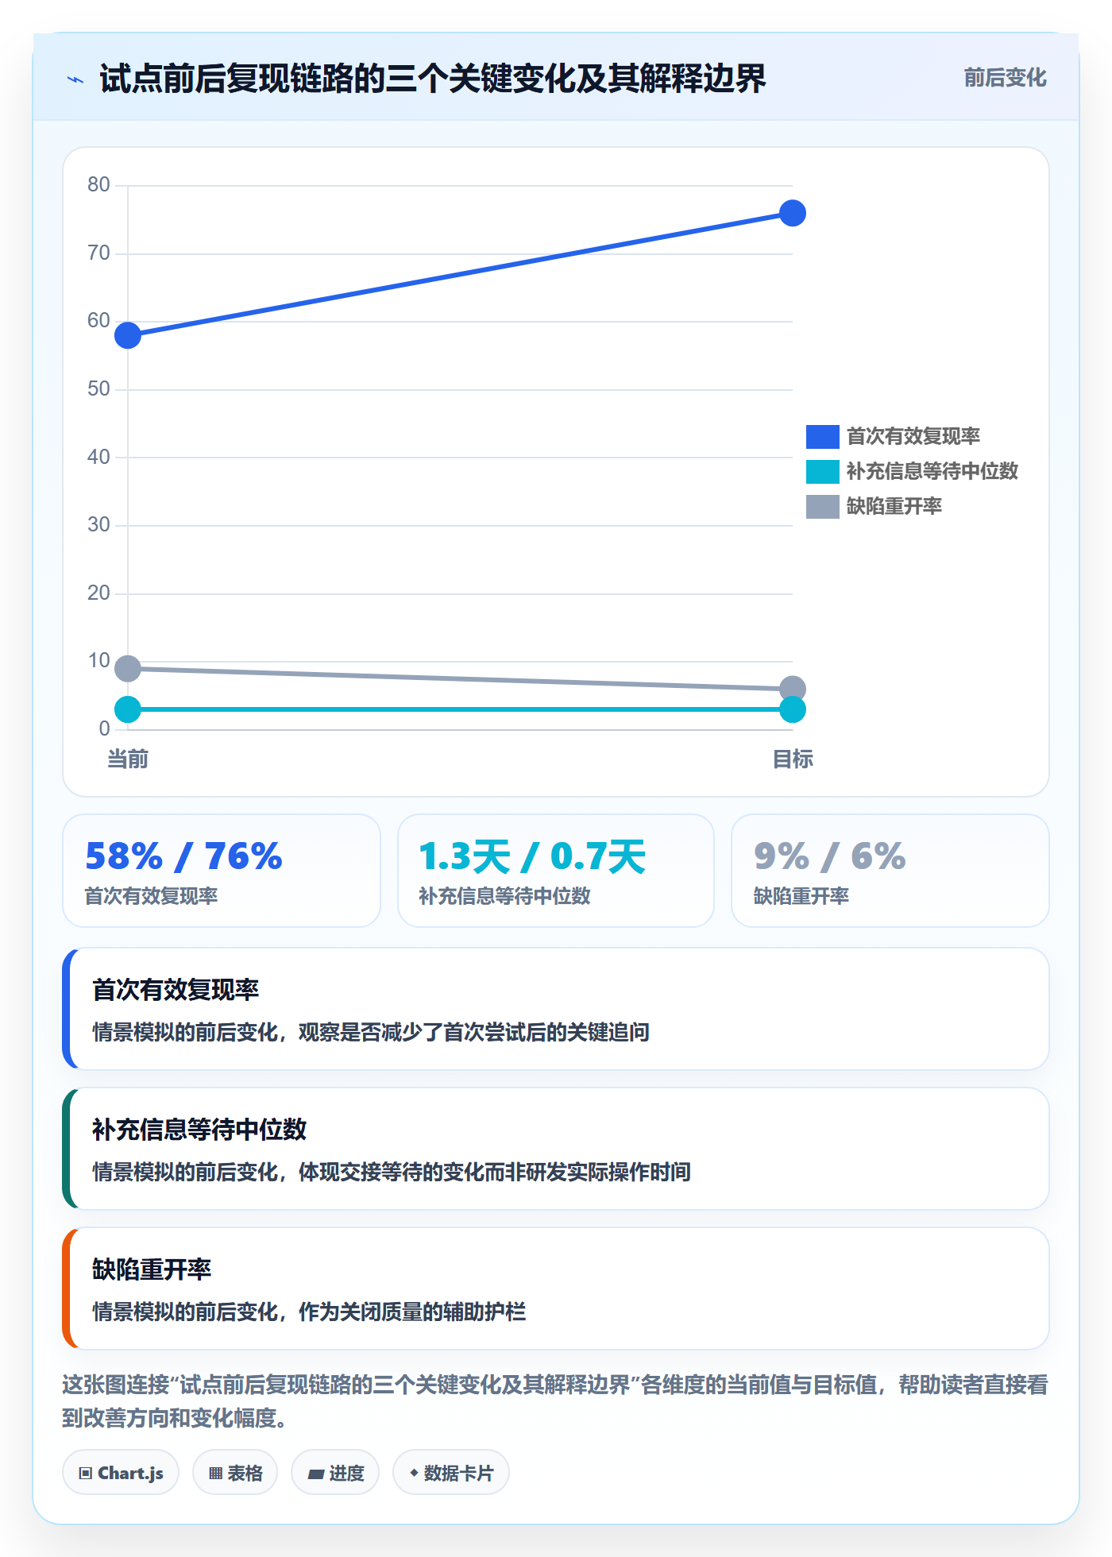Click the 当前 x-axis label
The height and width of the screenshot is (1557, 1112).
tap(128, 759)
